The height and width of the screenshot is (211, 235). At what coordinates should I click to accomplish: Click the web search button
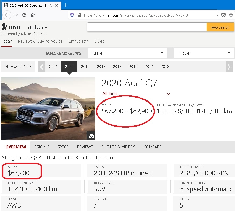point(220,27)
